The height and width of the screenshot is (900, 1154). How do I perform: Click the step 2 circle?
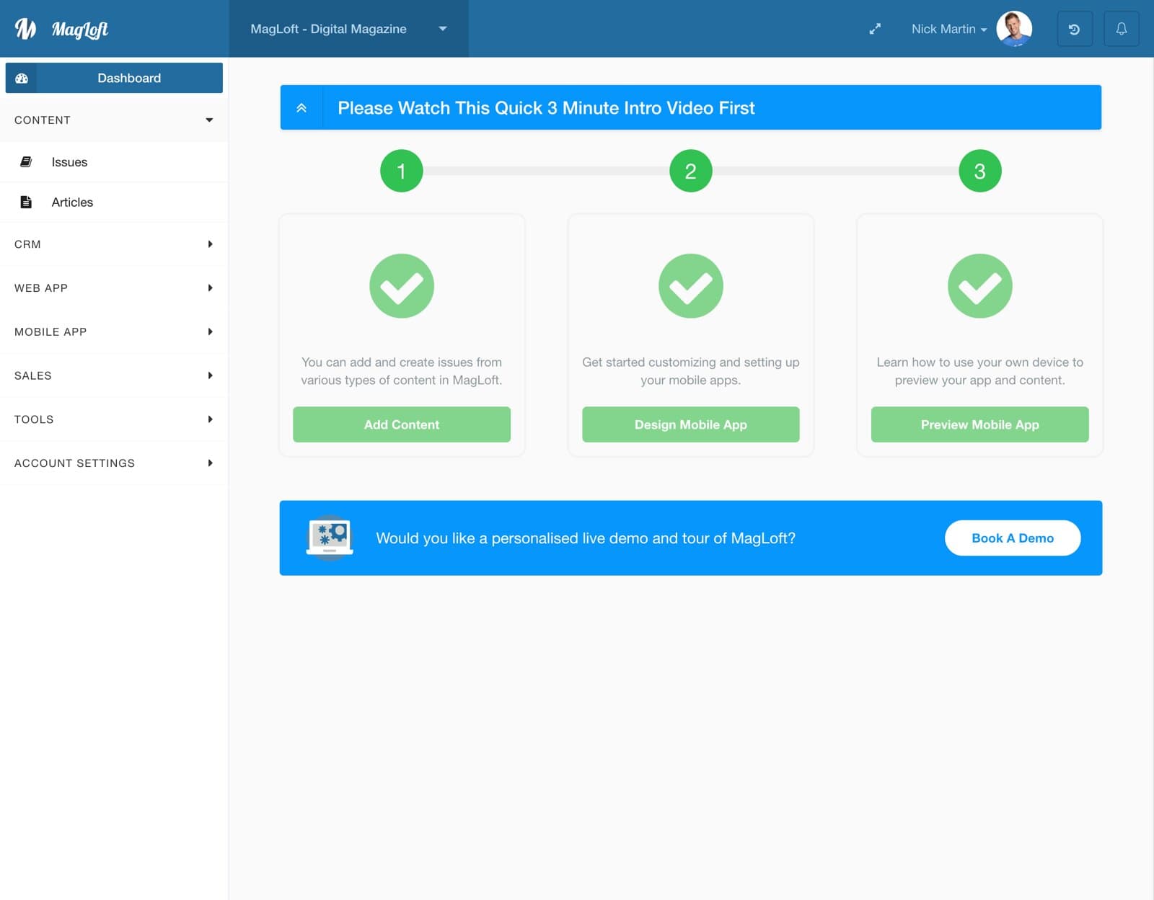(691, 171)
